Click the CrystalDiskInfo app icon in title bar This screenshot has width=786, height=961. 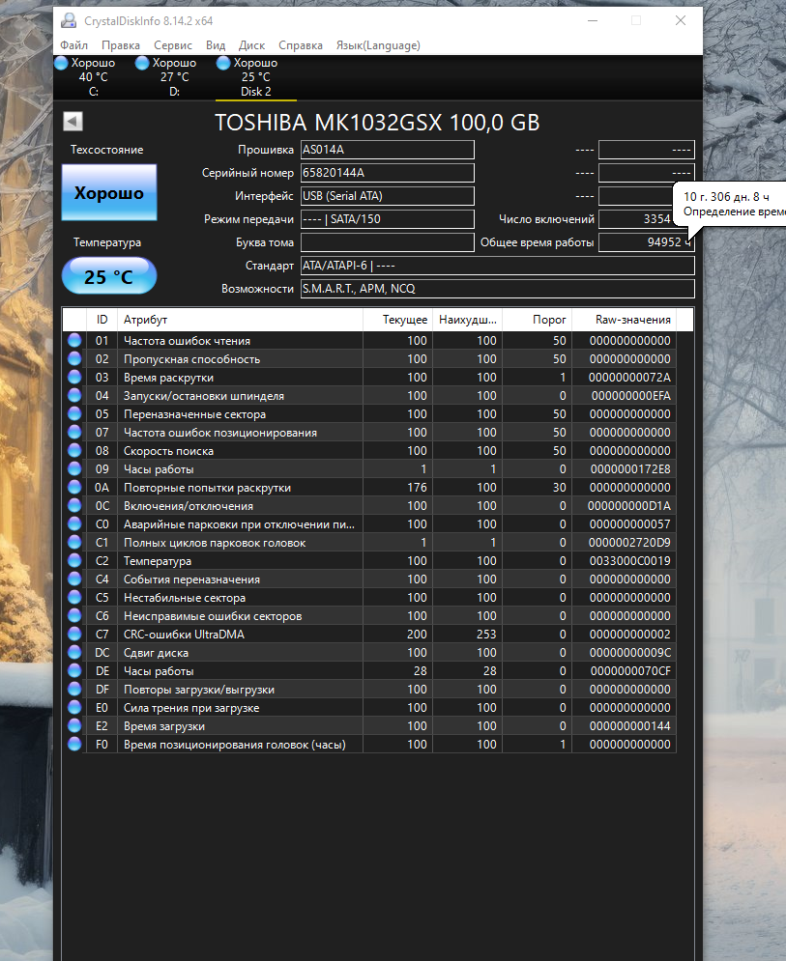pyautogui.click(x=69, y=20)
